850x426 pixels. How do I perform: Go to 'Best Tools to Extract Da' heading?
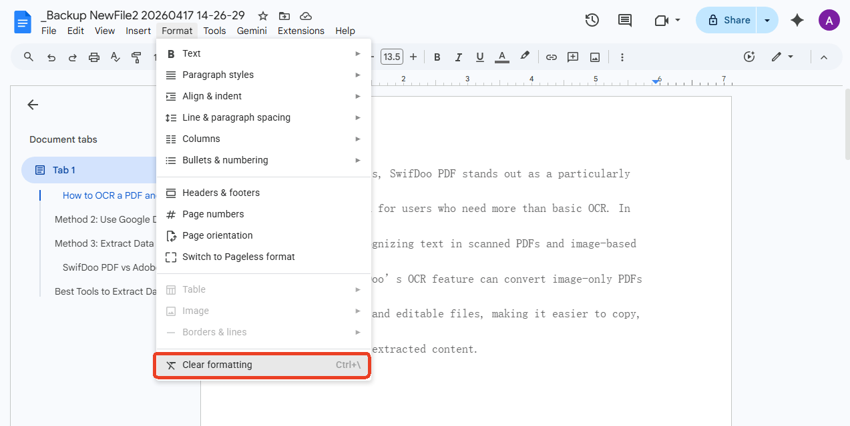click(x=106, y=291)
